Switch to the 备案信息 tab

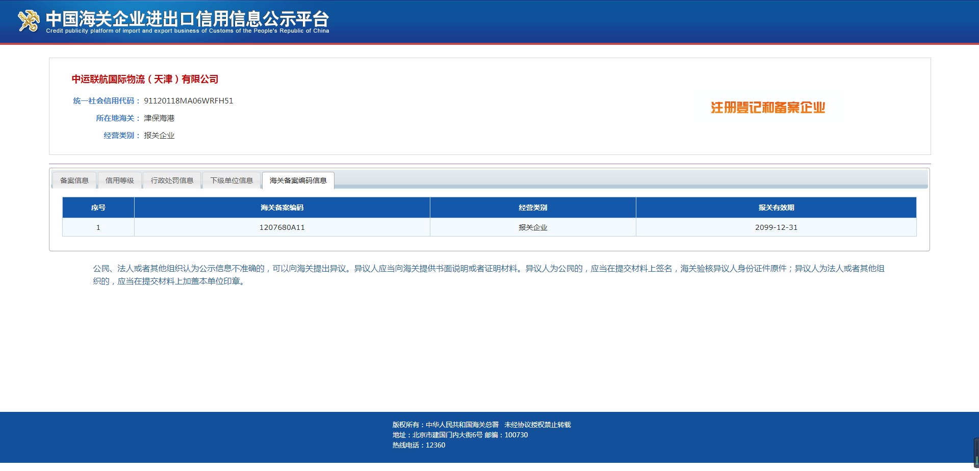[x=74, y=180]
